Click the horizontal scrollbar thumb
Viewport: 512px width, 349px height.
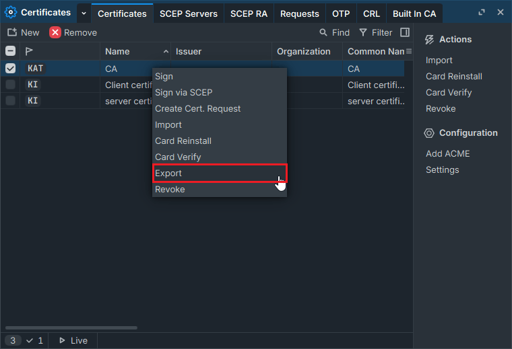click(x=71, y=328)
